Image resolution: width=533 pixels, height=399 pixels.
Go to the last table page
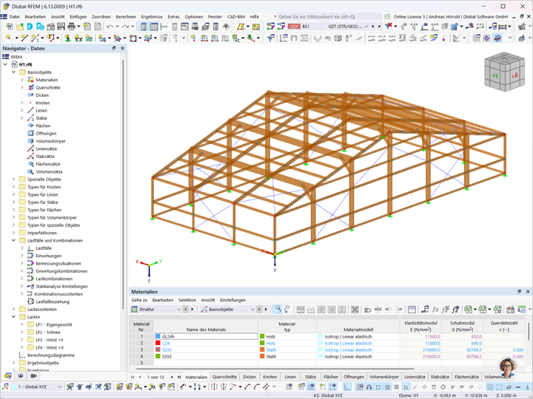(x=179, y=377)
